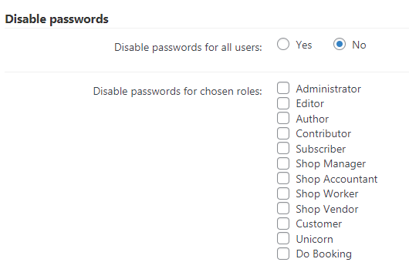Tick the Shop Accountant checkbox
409x279 pixels.
tap(283, 178)
